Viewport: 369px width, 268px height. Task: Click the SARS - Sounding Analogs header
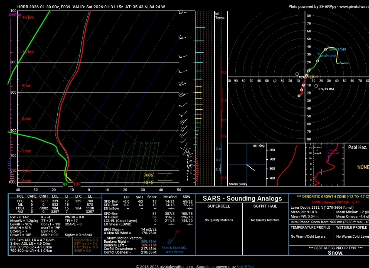(x=242, y=198)
